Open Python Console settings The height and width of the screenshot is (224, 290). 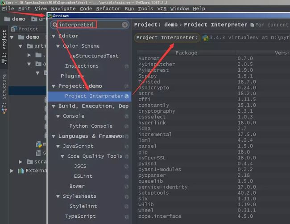tap(91, 126)
